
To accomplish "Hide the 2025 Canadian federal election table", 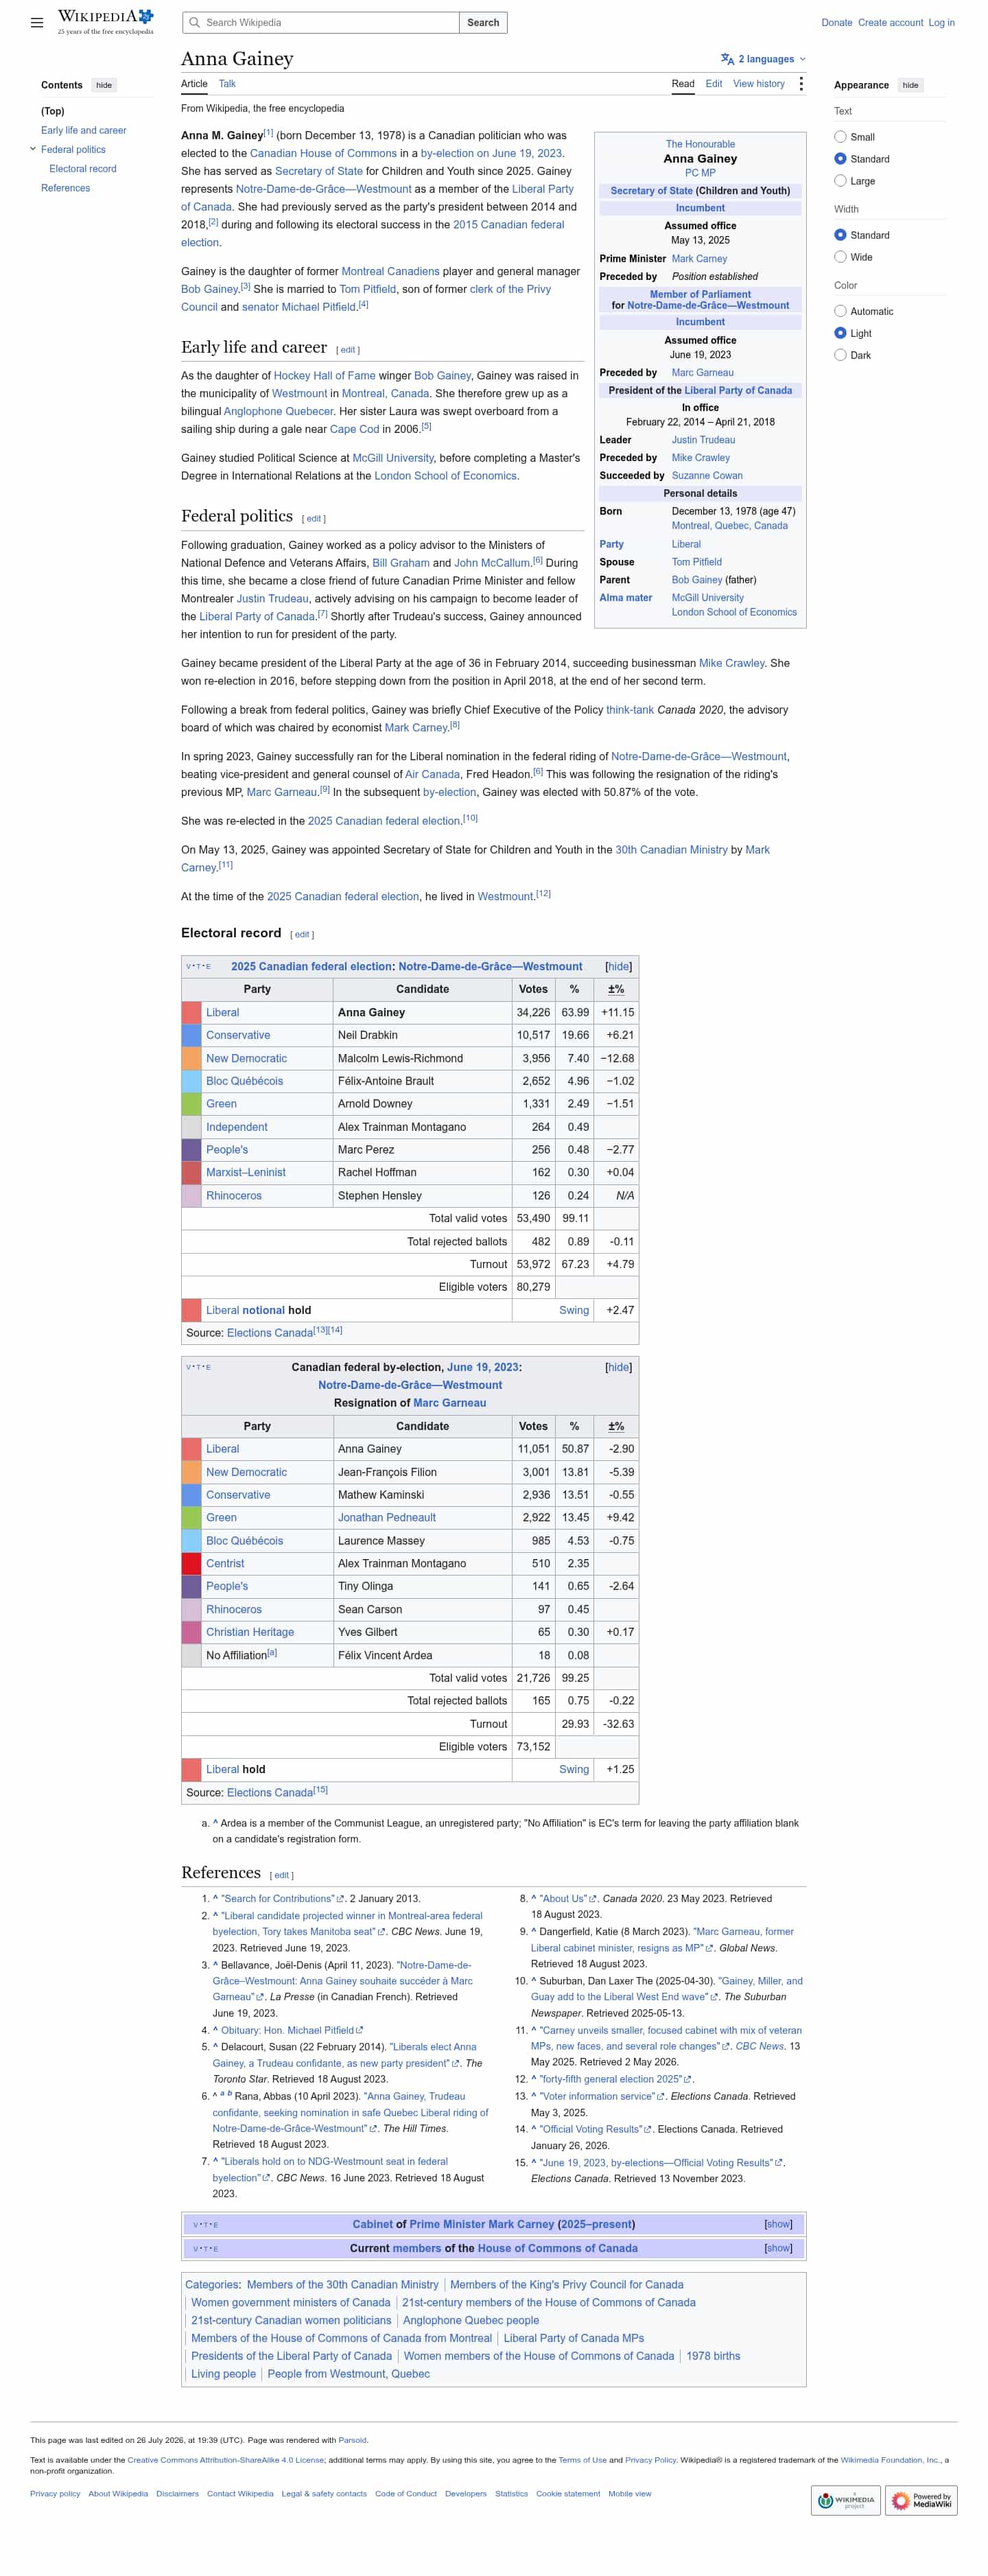I will (x=618, y=967).
